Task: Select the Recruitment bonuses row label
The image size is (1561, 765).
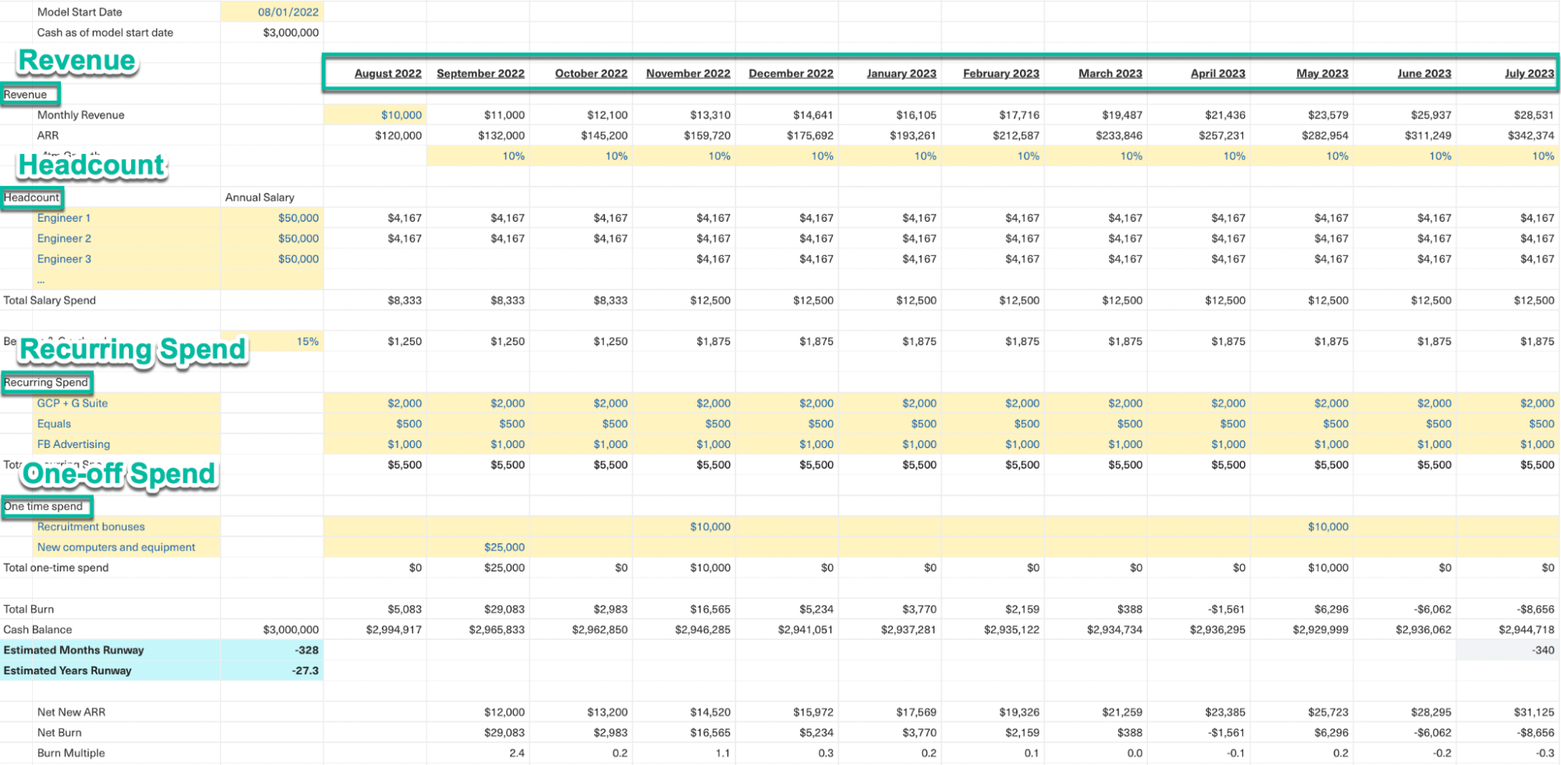Action: pyautogui.click(x=91, y=527)
